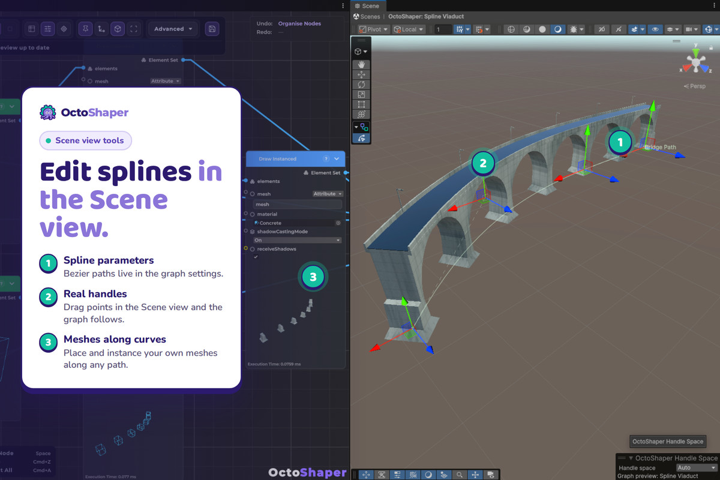Click the OctoShaper Handle Space button
Screen dimensions: 720x480
(667, 442)
